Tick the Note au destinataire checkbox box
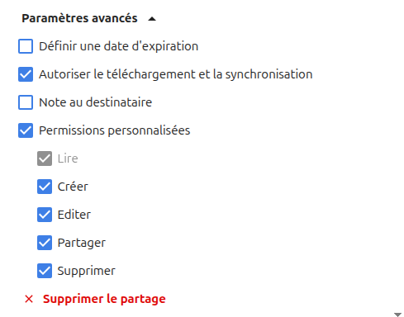Viewport: 404px width, 317px height. (x=26, y=102)
